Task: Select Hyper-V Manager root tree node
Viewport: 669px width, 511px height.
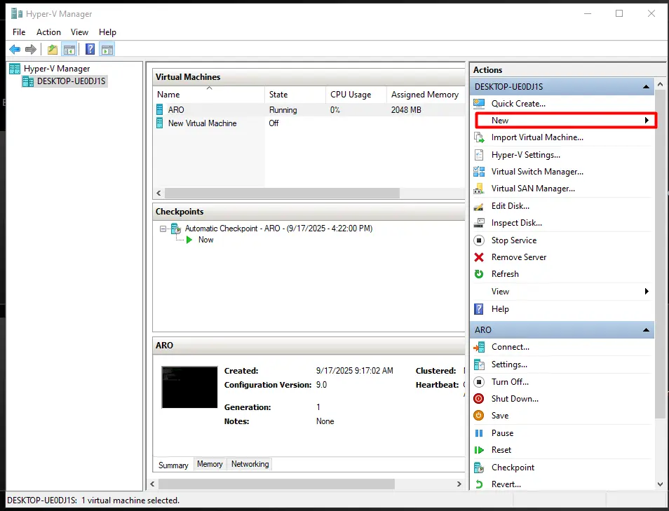Action: (x=57, y=69)
